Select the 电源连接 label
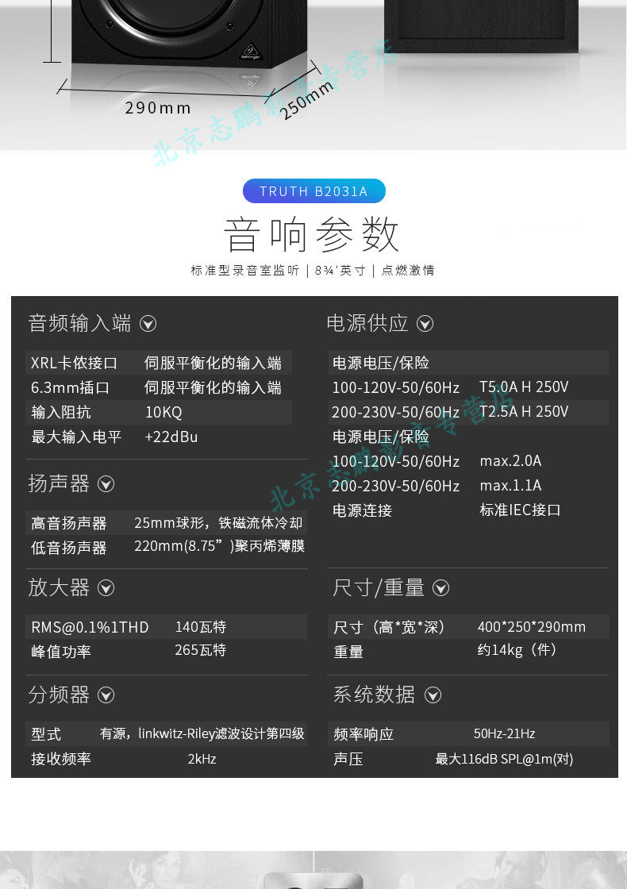Screen dimensions: 627x889 [x=362, y=511]
